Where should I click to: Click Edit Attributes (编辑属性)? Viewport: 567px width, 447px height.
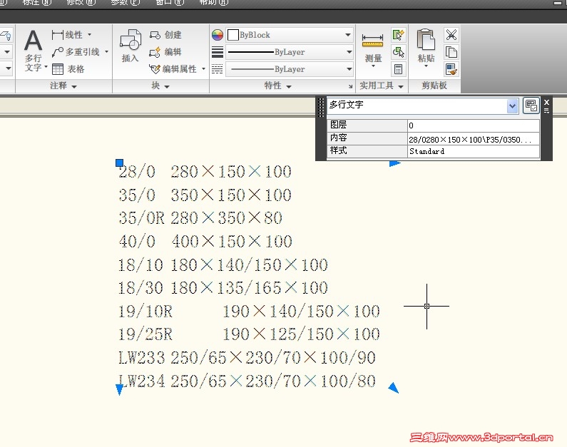(x=173, y=69)
